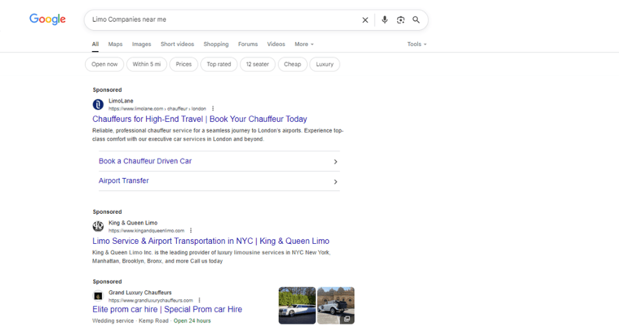Apply the Top rated filter chip

[219, 64]
